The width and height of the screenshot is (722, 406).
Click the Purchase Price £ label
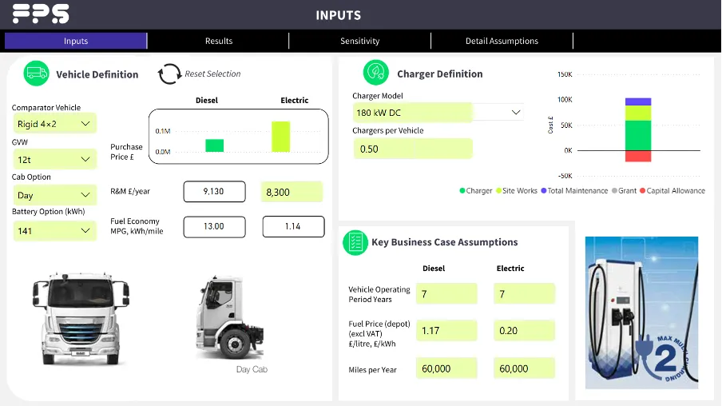[127, 152]
